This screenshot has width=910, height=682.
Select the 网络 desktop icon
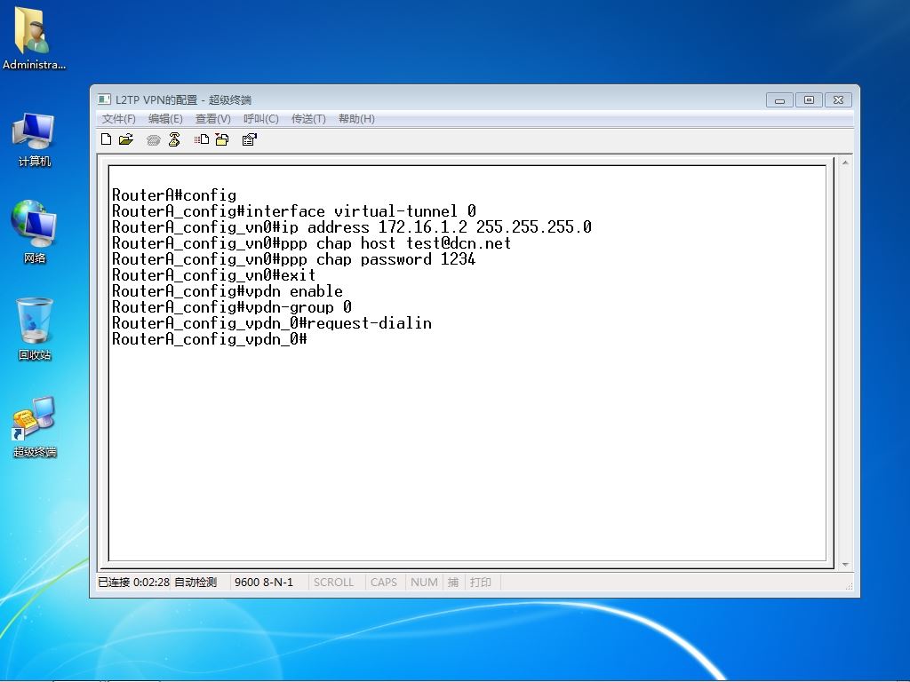tap(34, 232)
